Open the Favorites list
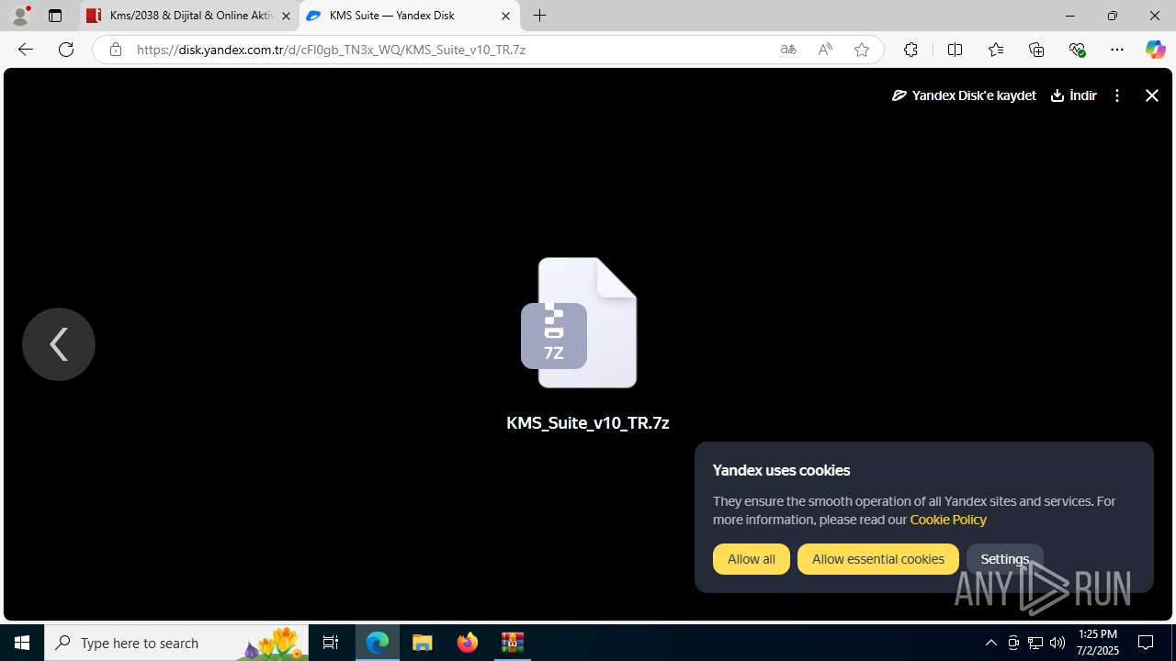This screenshot has width=1176, height=661. pyautogui.click(x=995, y=50)
